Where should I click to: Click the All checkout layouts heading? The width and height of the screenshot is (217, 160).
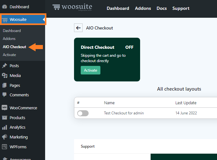tap(179, 89)
